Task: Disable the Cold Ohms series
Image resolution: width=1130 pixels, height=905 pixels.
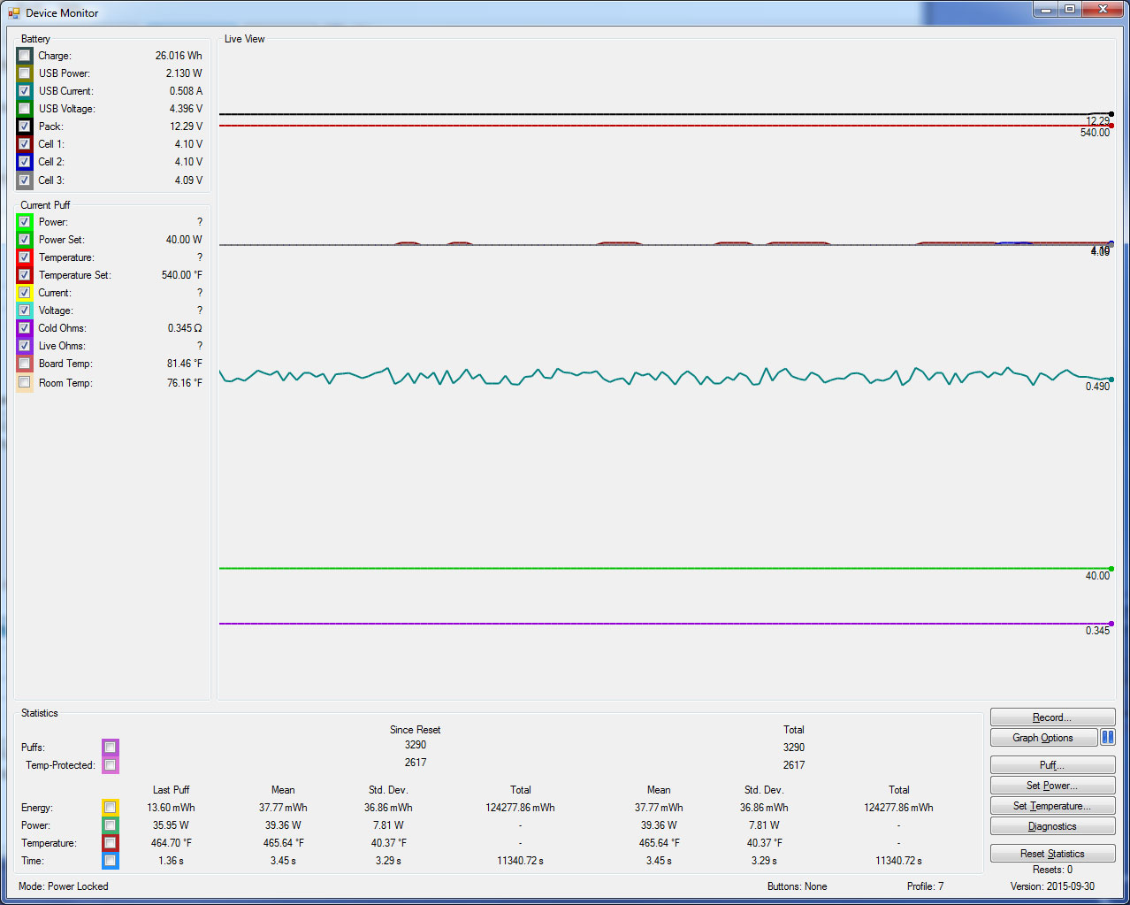Action: (x=25, y=328)
